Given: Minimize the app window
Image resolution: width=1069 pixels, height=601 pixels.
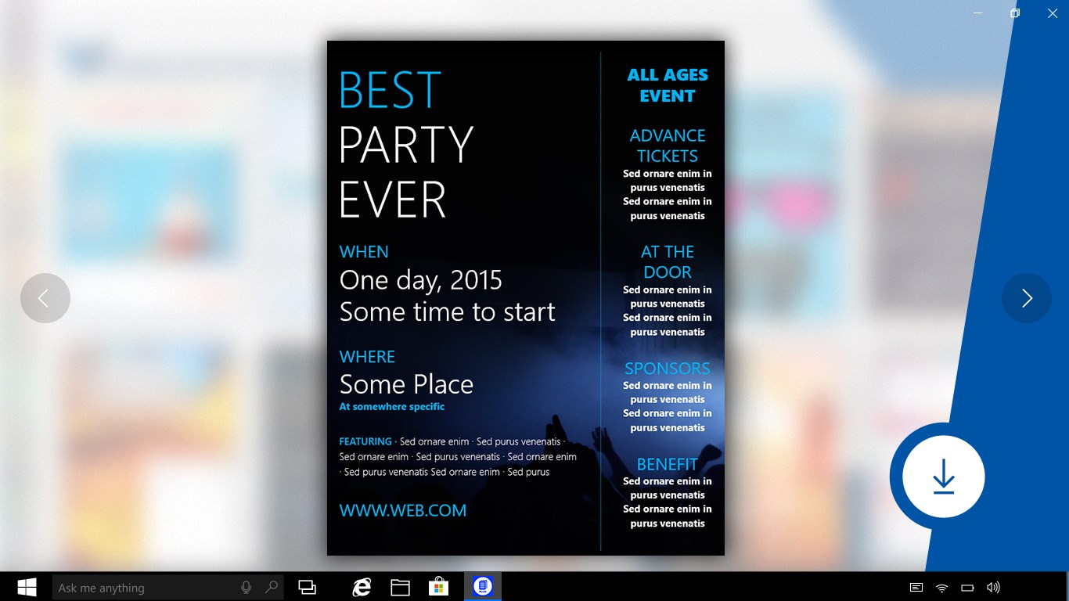Looking at the screenshot, I should [978, 13].
